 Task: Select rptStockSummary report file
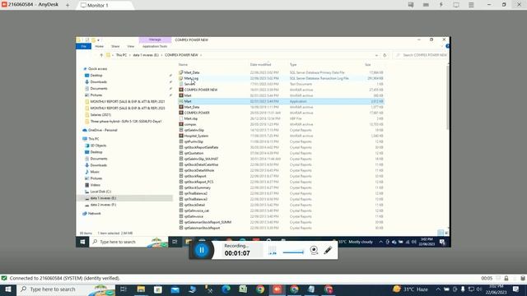point(198,187)
